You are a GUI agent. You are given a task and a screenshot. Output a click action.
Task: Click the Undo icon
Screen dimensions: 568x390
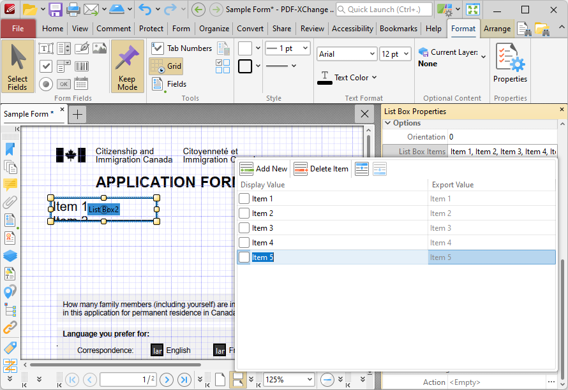[146, 10]
